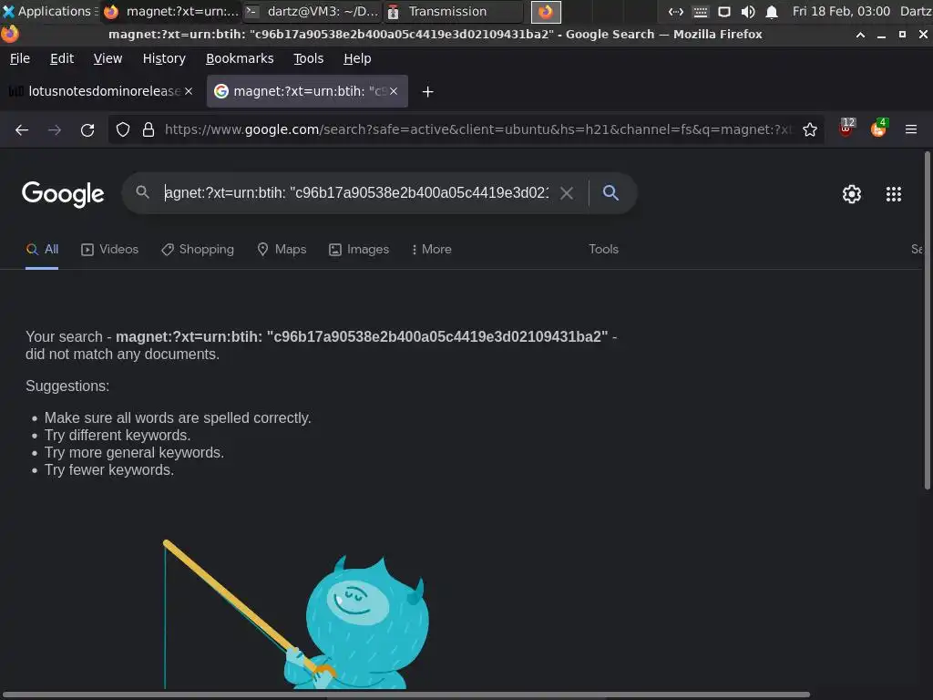The width and height of the screenshot is (933, 700).
Task: Open a new tab with plus button
Action: pos(428,92)
